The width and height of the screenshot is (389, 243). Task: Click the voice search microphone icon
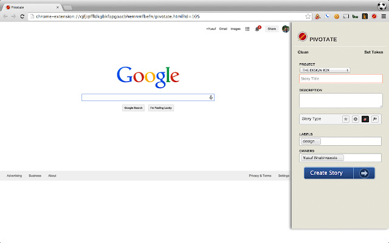click(x=211, y=97)
